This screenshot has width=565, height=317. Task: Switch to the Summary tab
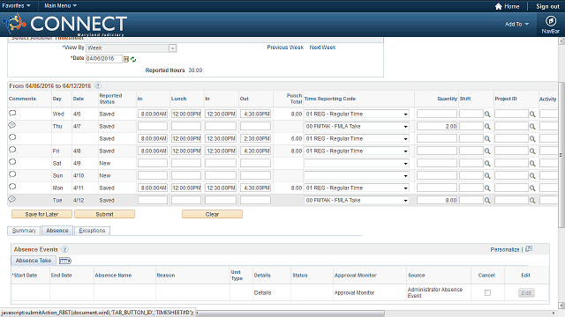coord(24,231)
